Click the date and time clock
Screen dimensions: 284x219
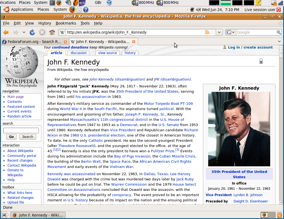[x=220, y=10]
